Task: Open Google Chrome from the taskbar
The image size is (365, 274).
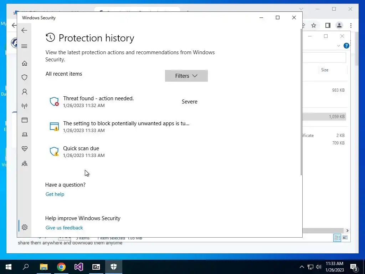Action: pyautogui.click(x=61, y=267)
